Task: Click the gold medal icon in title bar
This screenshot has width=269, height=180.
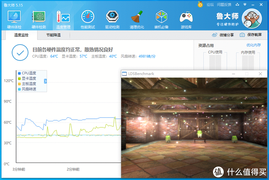Action: point(200,4)
